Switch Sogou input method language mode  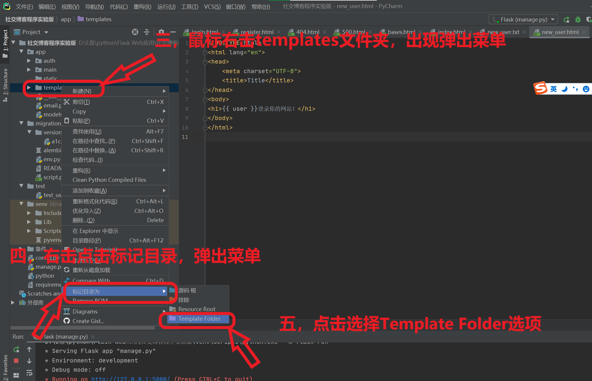pos(553,88)
